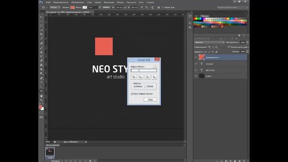Open layer opacity slider dropdown arrow
The width and height of the screenshot is (288, 162).
point(247,42)
